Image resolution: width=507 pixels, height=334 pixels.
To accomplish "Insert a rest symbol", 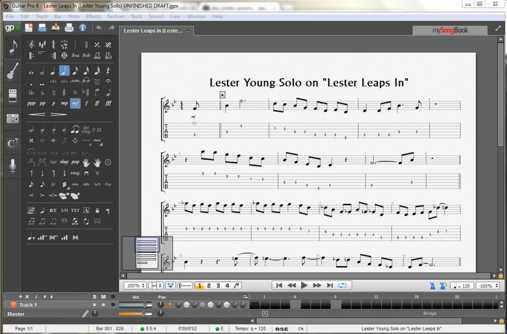I will (x=108, y=71).
